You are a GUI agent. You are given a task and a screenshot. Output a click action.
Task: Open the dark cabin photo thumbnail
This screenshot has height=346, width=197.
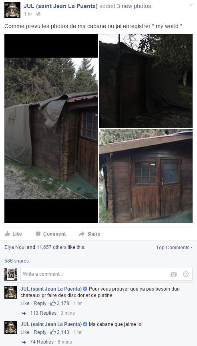click(x=146, y=81)
